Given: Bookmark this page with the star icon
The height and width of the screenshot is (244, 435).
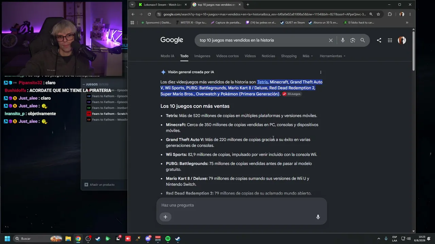Looking at the screenshot, I should pyautogui.click(x=378, y=14).
